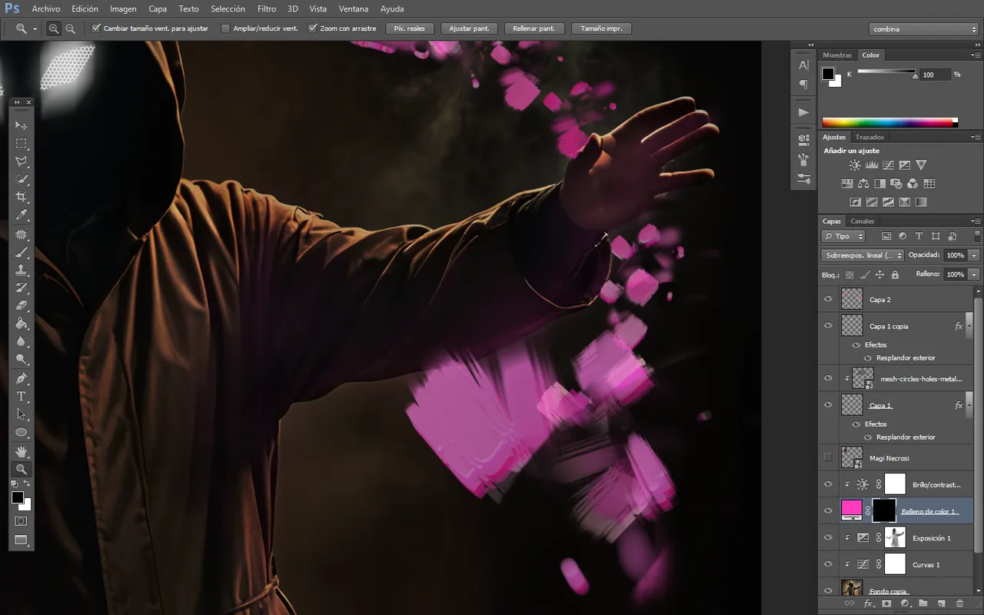984x615 pixels.
Task: Switch to the Trazados tab
Action: coord(869,137)
